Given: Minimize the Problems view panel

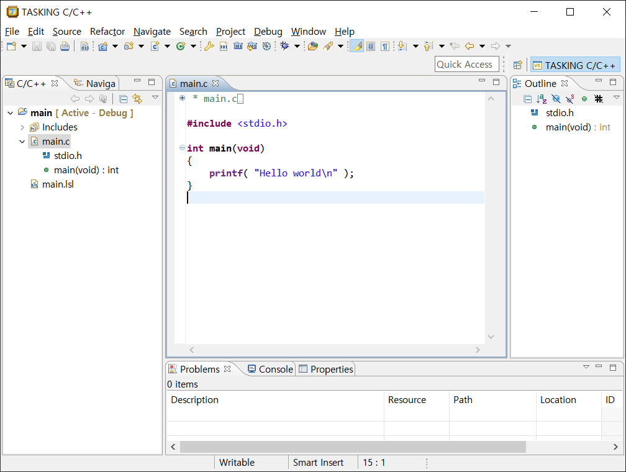Looking at the screenshot, I should 599,366.
